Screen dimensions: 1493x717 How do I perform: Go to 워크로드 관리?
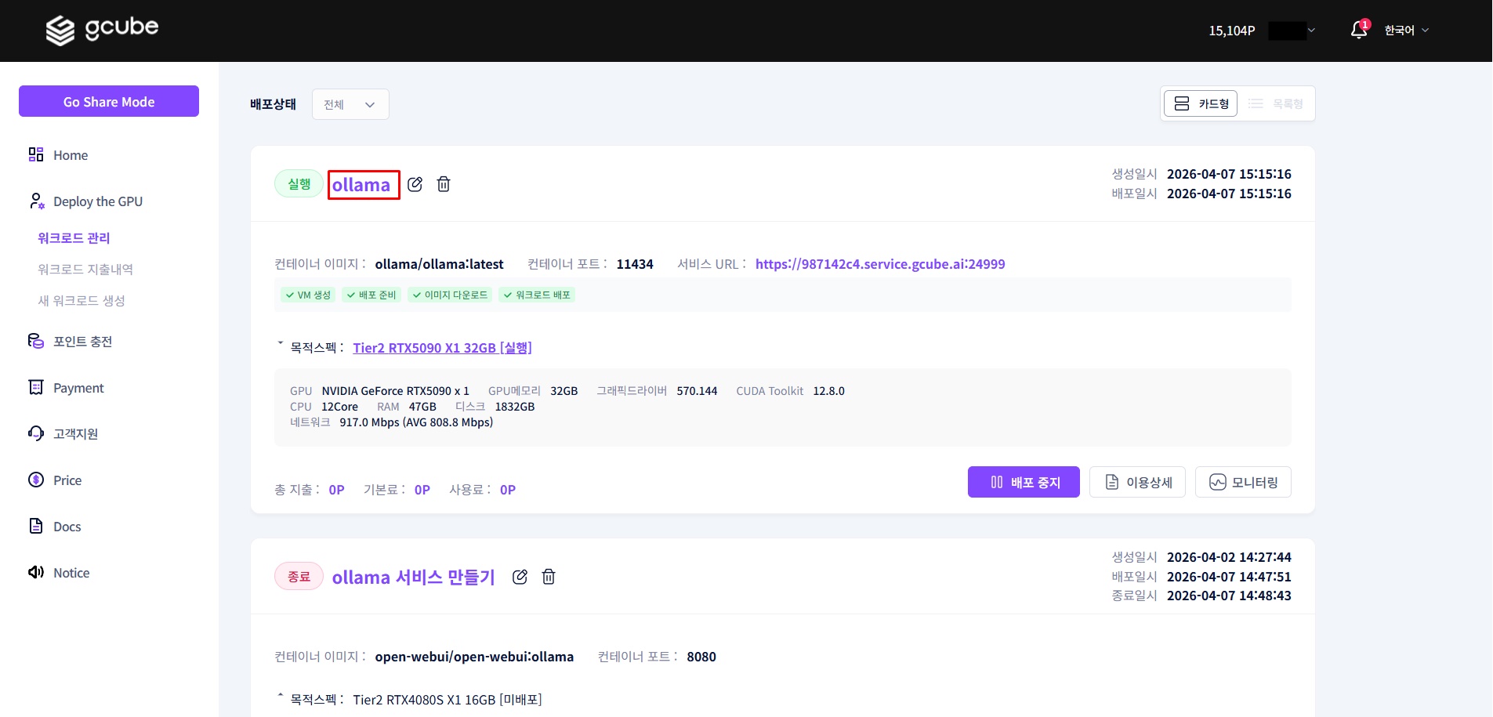coord(74,238)
